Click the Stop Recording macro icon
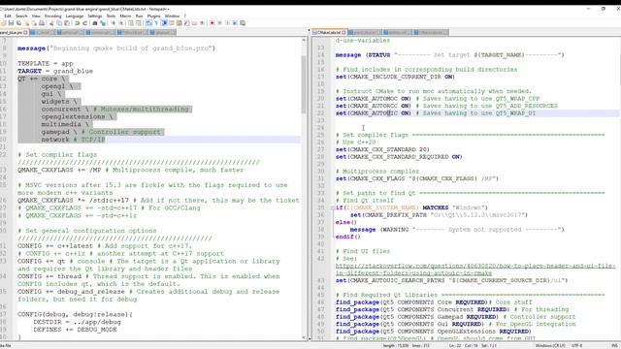 tap(219, 23)
